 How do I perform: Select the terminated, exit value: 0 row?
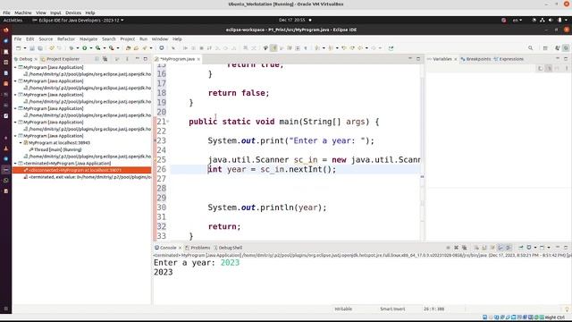(x=87, y=177)
